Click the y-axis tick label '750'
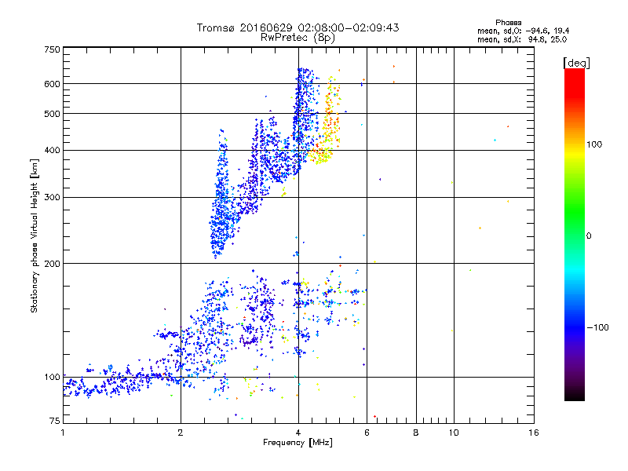 52,49
